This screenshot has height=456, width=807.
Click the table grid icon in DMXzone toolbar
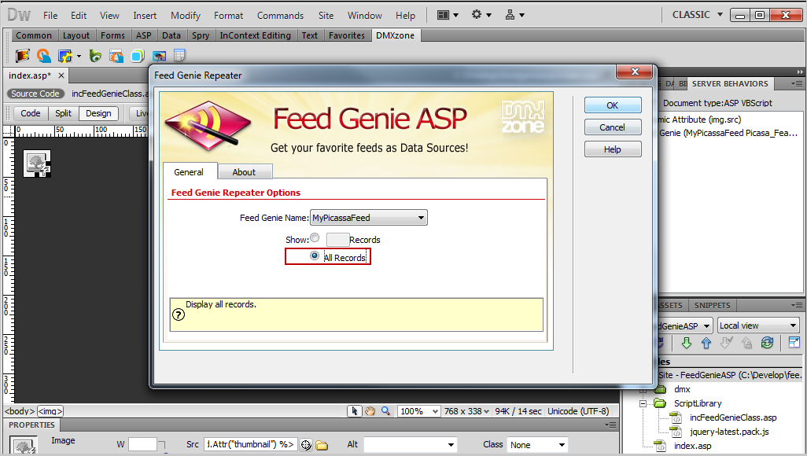pos(179,55)
